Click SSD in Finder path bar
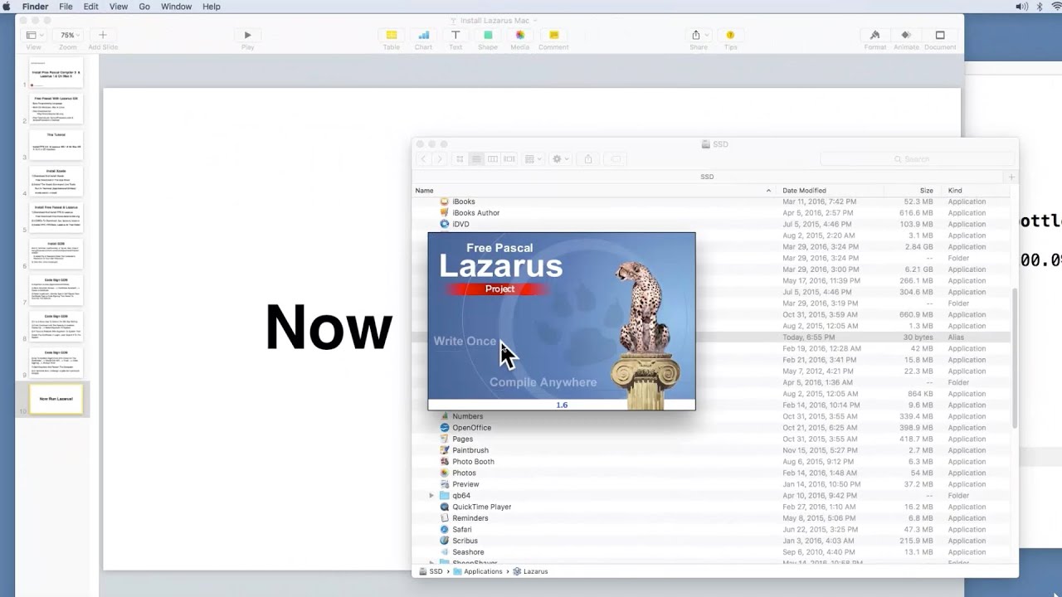Screen dimensions: 1062x597 (431, 571)
